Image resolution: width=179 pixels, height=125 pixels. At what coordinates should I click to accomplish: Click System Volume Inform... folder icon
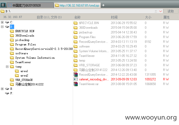76,51
